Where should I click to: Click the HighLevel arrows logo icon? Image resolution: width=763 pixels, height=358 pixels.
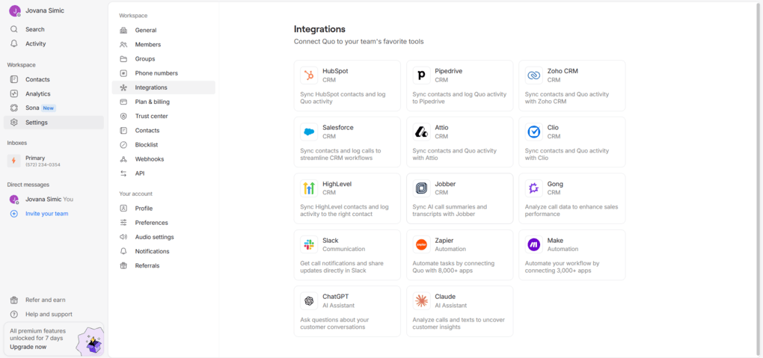click(x=309, y=188)
